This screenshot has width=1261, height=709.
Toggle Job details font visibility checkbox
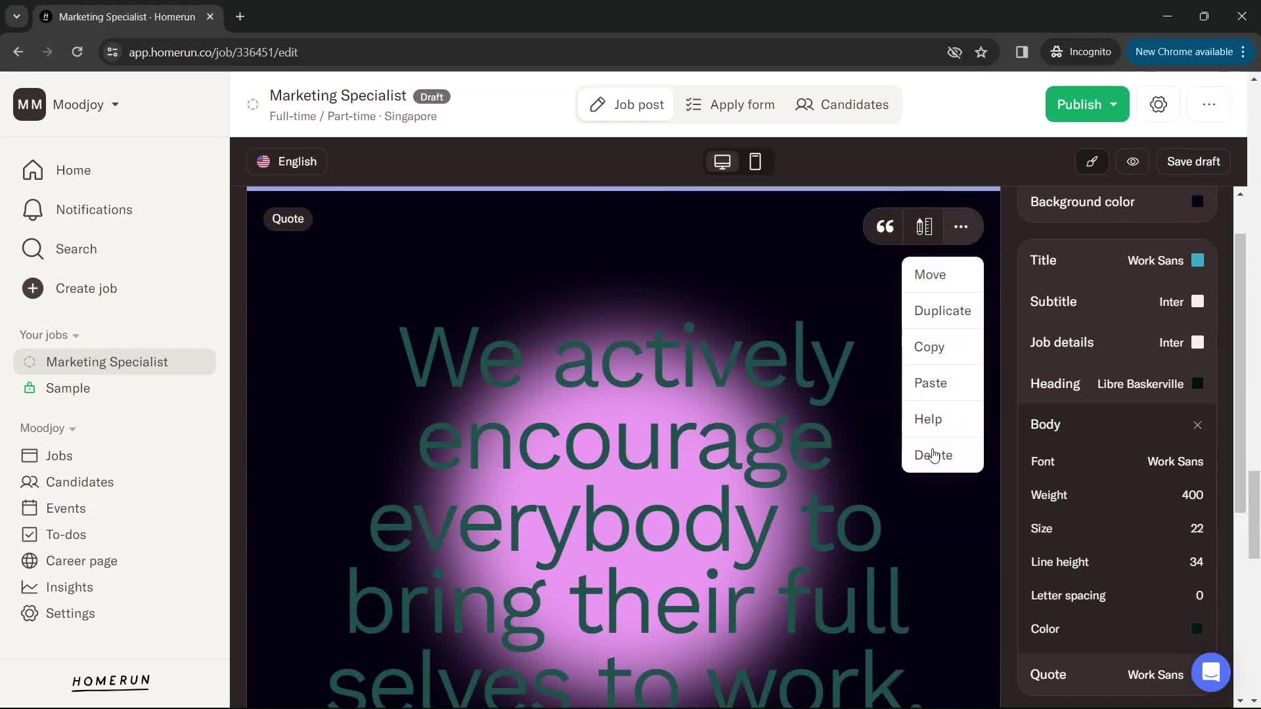[1199, 342]
